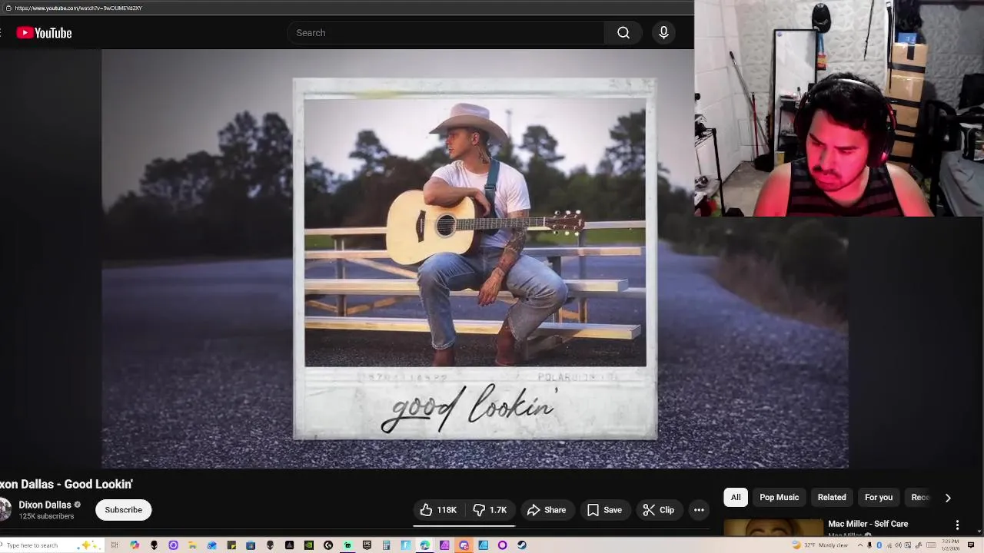Click the Bluetooth tray icon
Image resolution: width=984 pixels, height=553 pixels.
879,545
